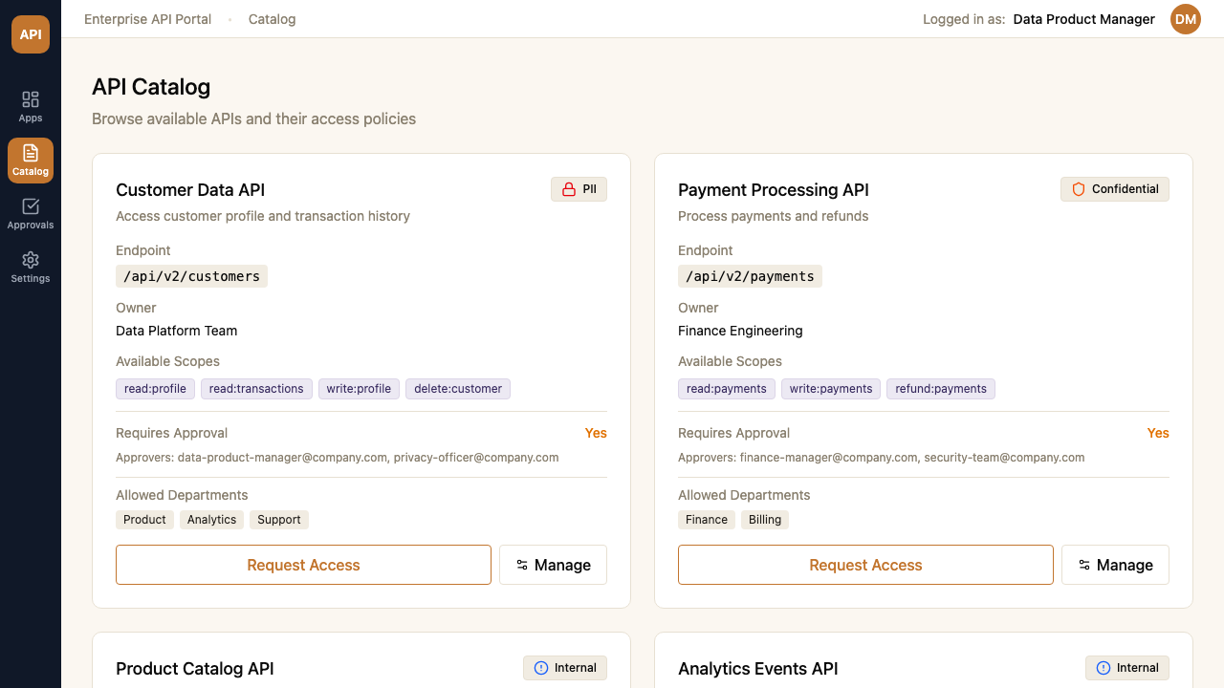Open Settings from the sidebar
This screenshot has height=688, width=1224.
tap(31, 268)
